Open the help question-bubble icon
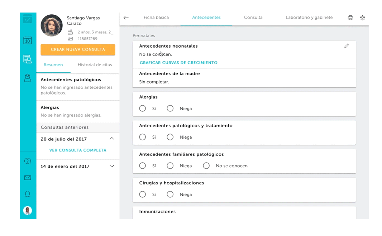 [x=28, y=161]
